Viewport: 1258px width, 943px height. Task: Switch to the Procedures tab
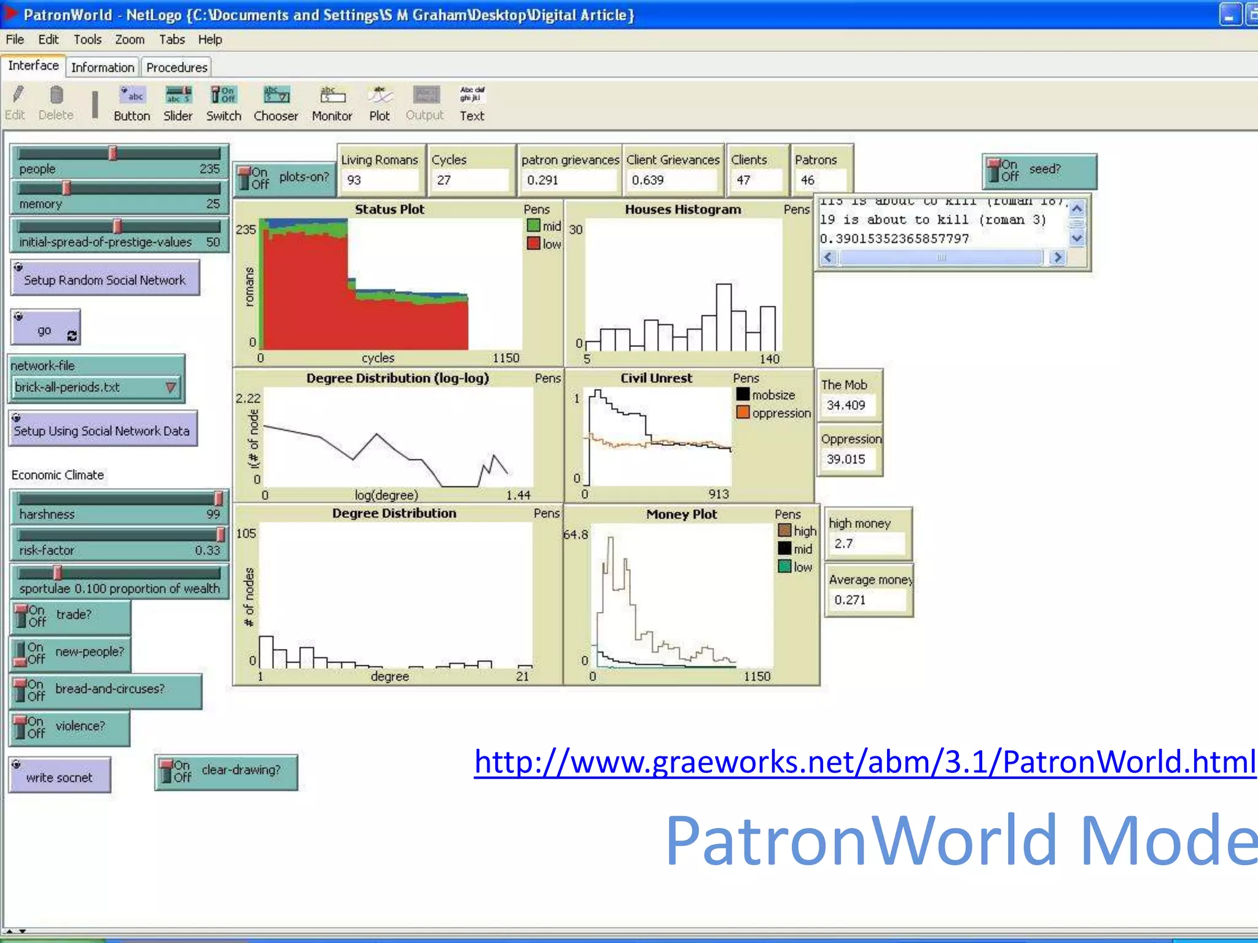(x=177, y=67)
